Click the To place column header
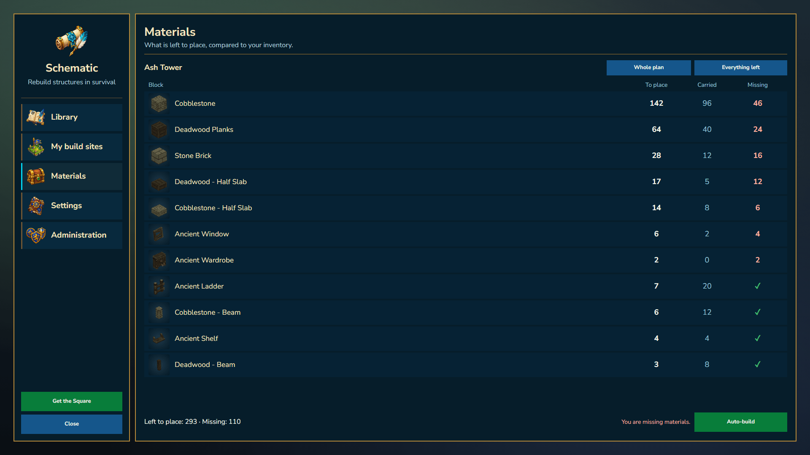Screen dimensions: 810x455 click(656, 85)
